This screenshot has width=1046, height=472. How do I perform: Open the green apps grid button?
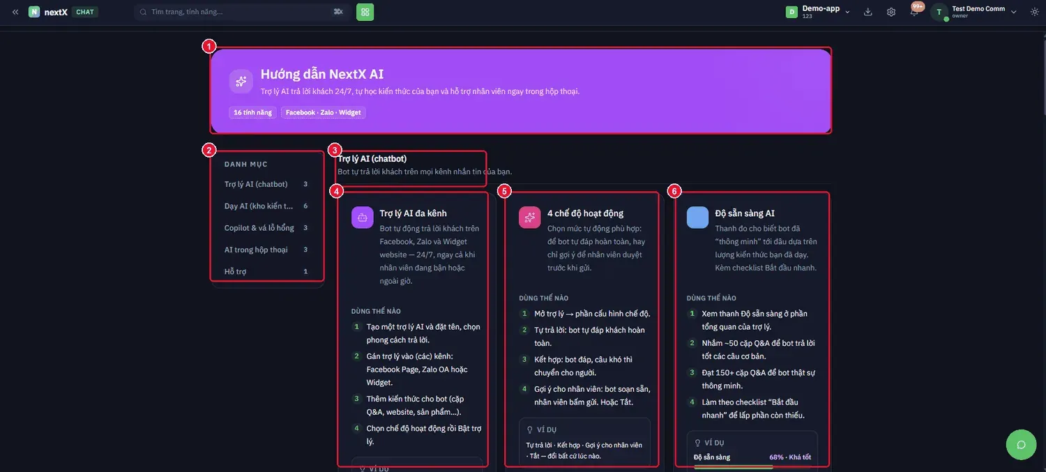[365, 12]
